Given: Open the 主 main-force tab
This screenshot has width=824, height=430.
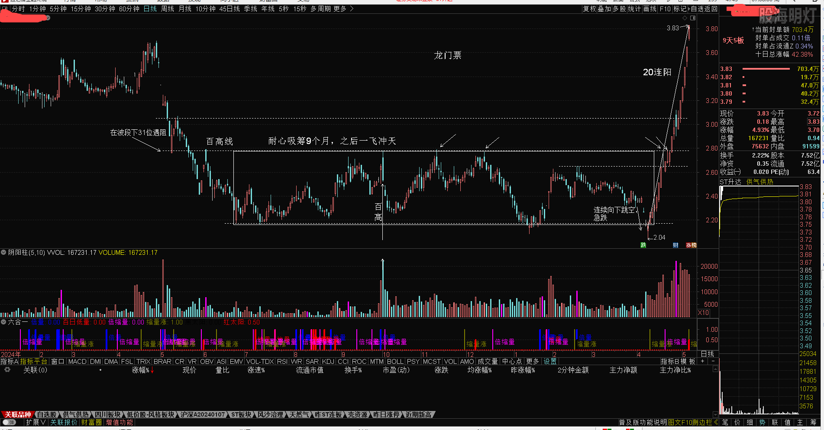Looking at the screenshot, I should (800, 422).
